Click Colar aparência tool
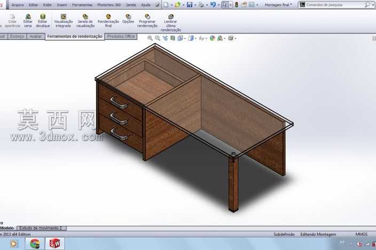Viewport: 376px width, 250px height. point(12,21)
